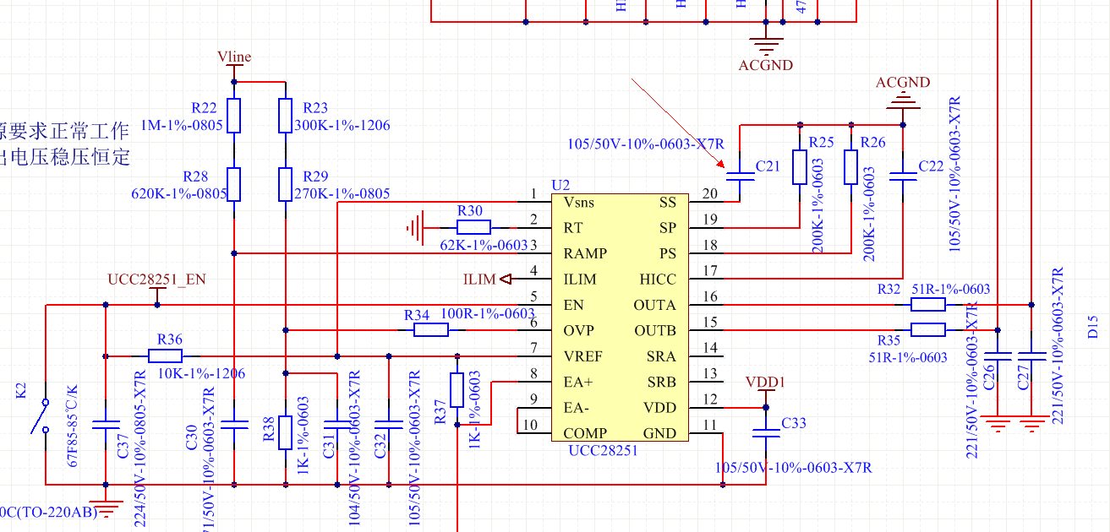
Task: Select capacitor C22 symbol
Action: 903,176
